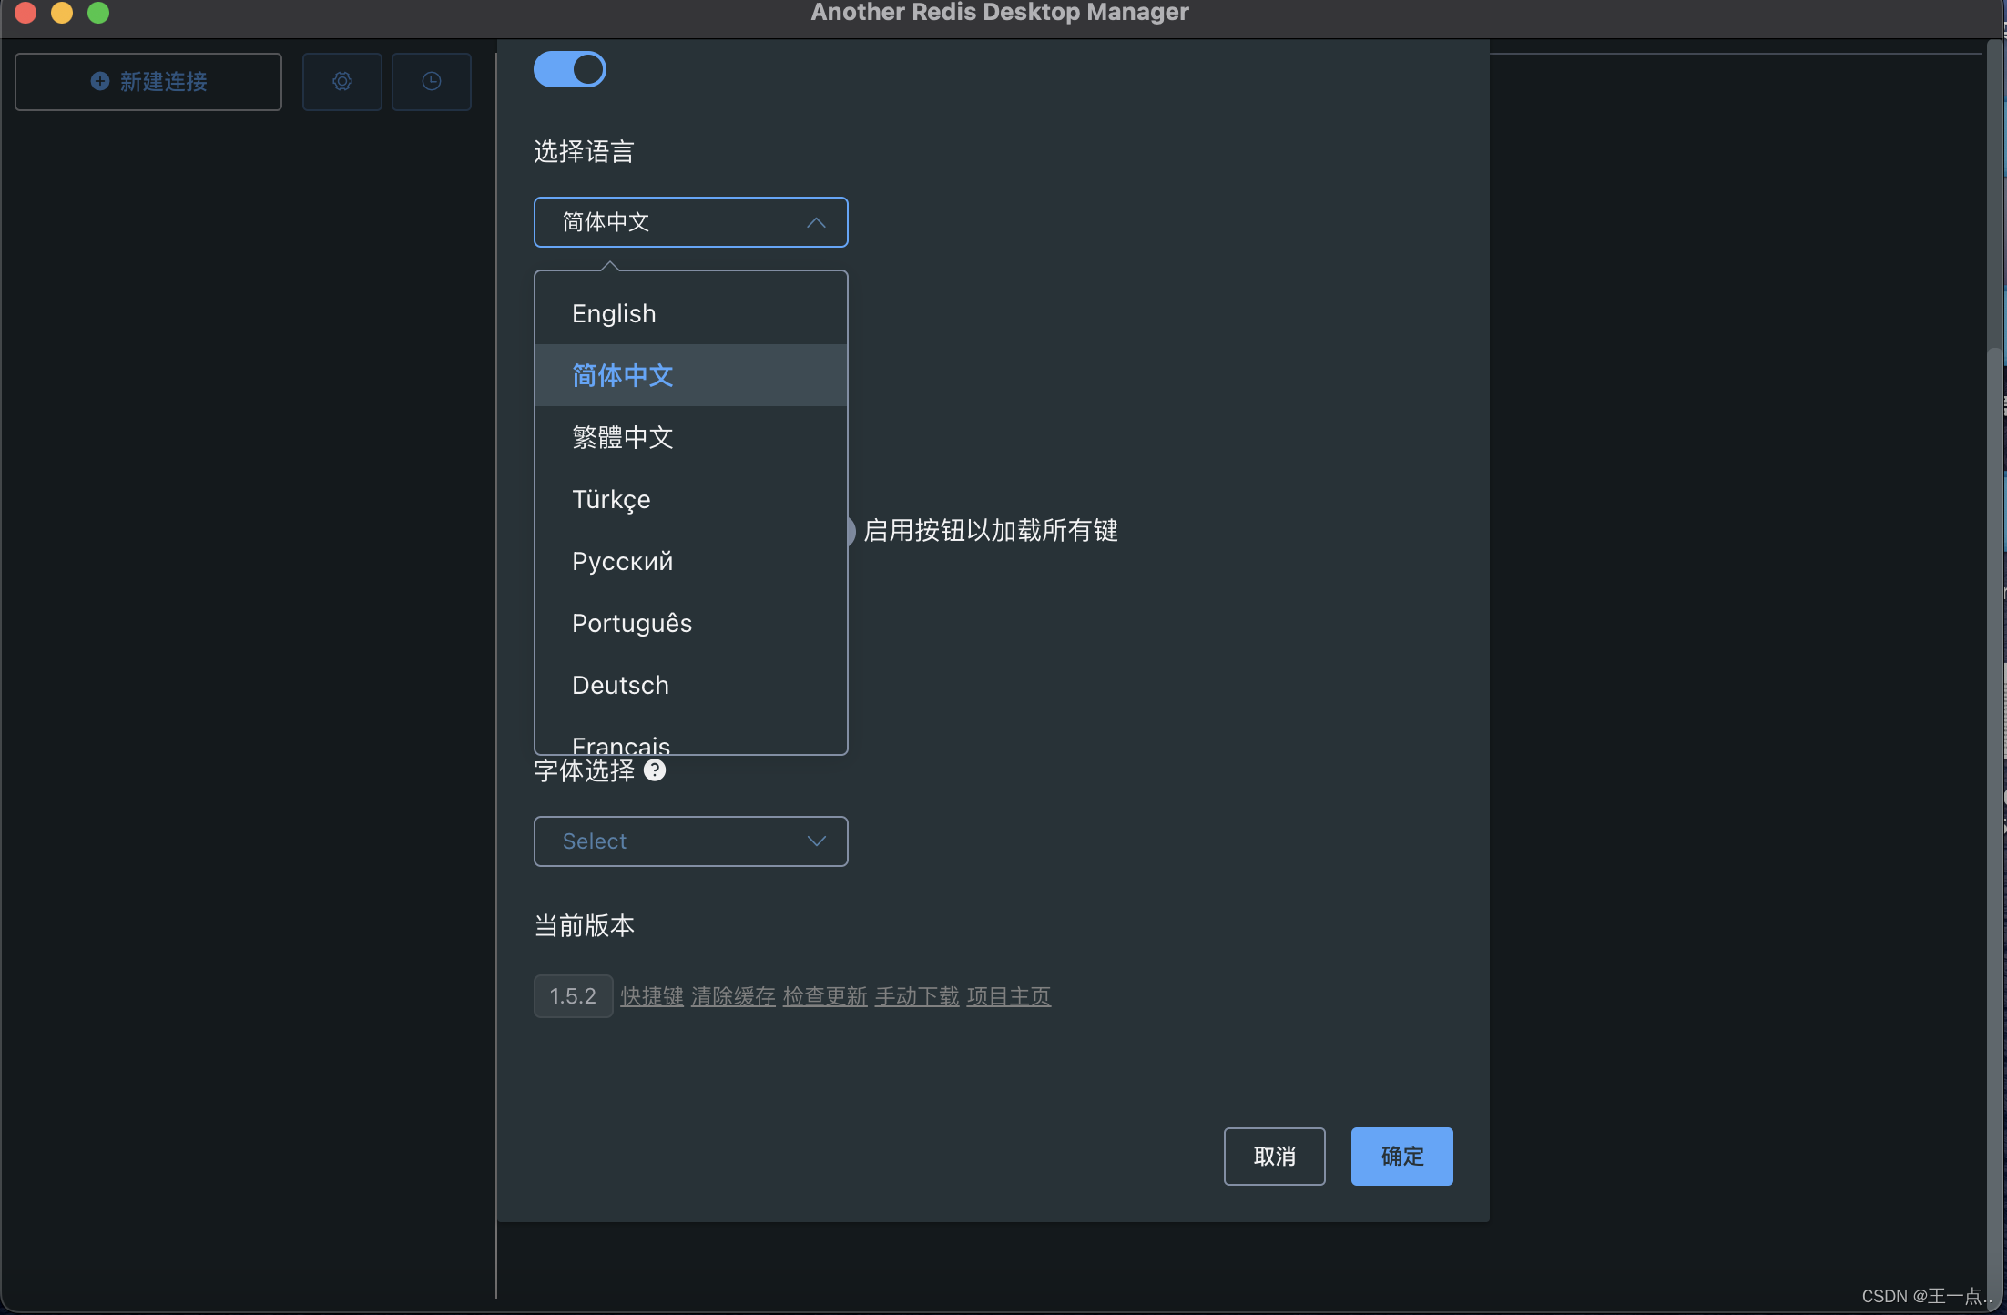Click the 清除缓存 link
Screen dimensions: 2007x1315
point(733,996)
